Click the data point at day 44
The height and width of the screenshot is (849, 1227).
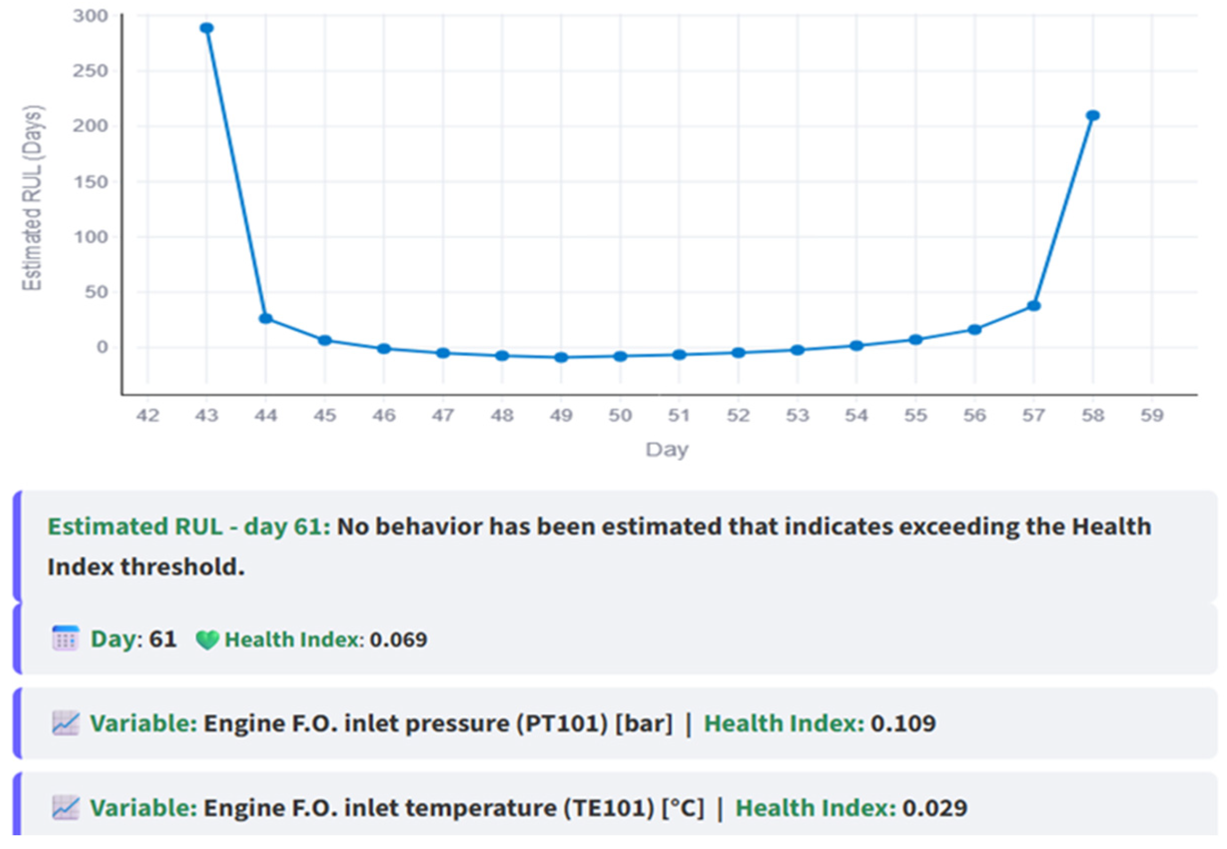266,319
